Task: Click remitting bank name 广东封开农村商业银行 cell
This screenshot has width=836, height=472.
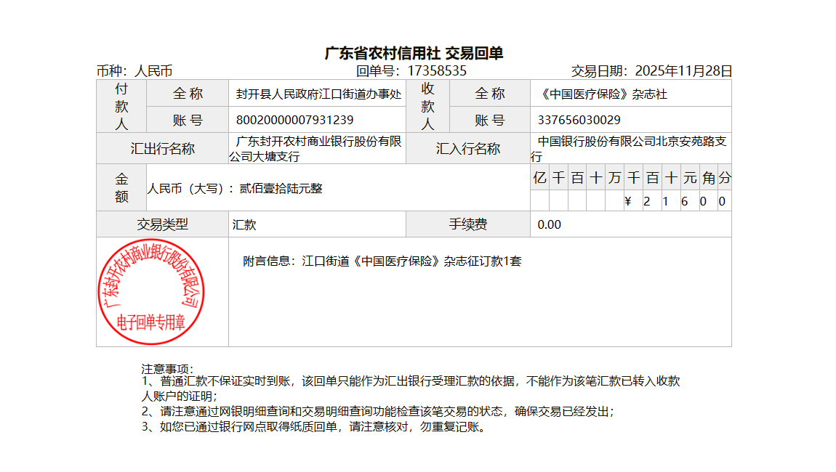Action: pos(316,149)
